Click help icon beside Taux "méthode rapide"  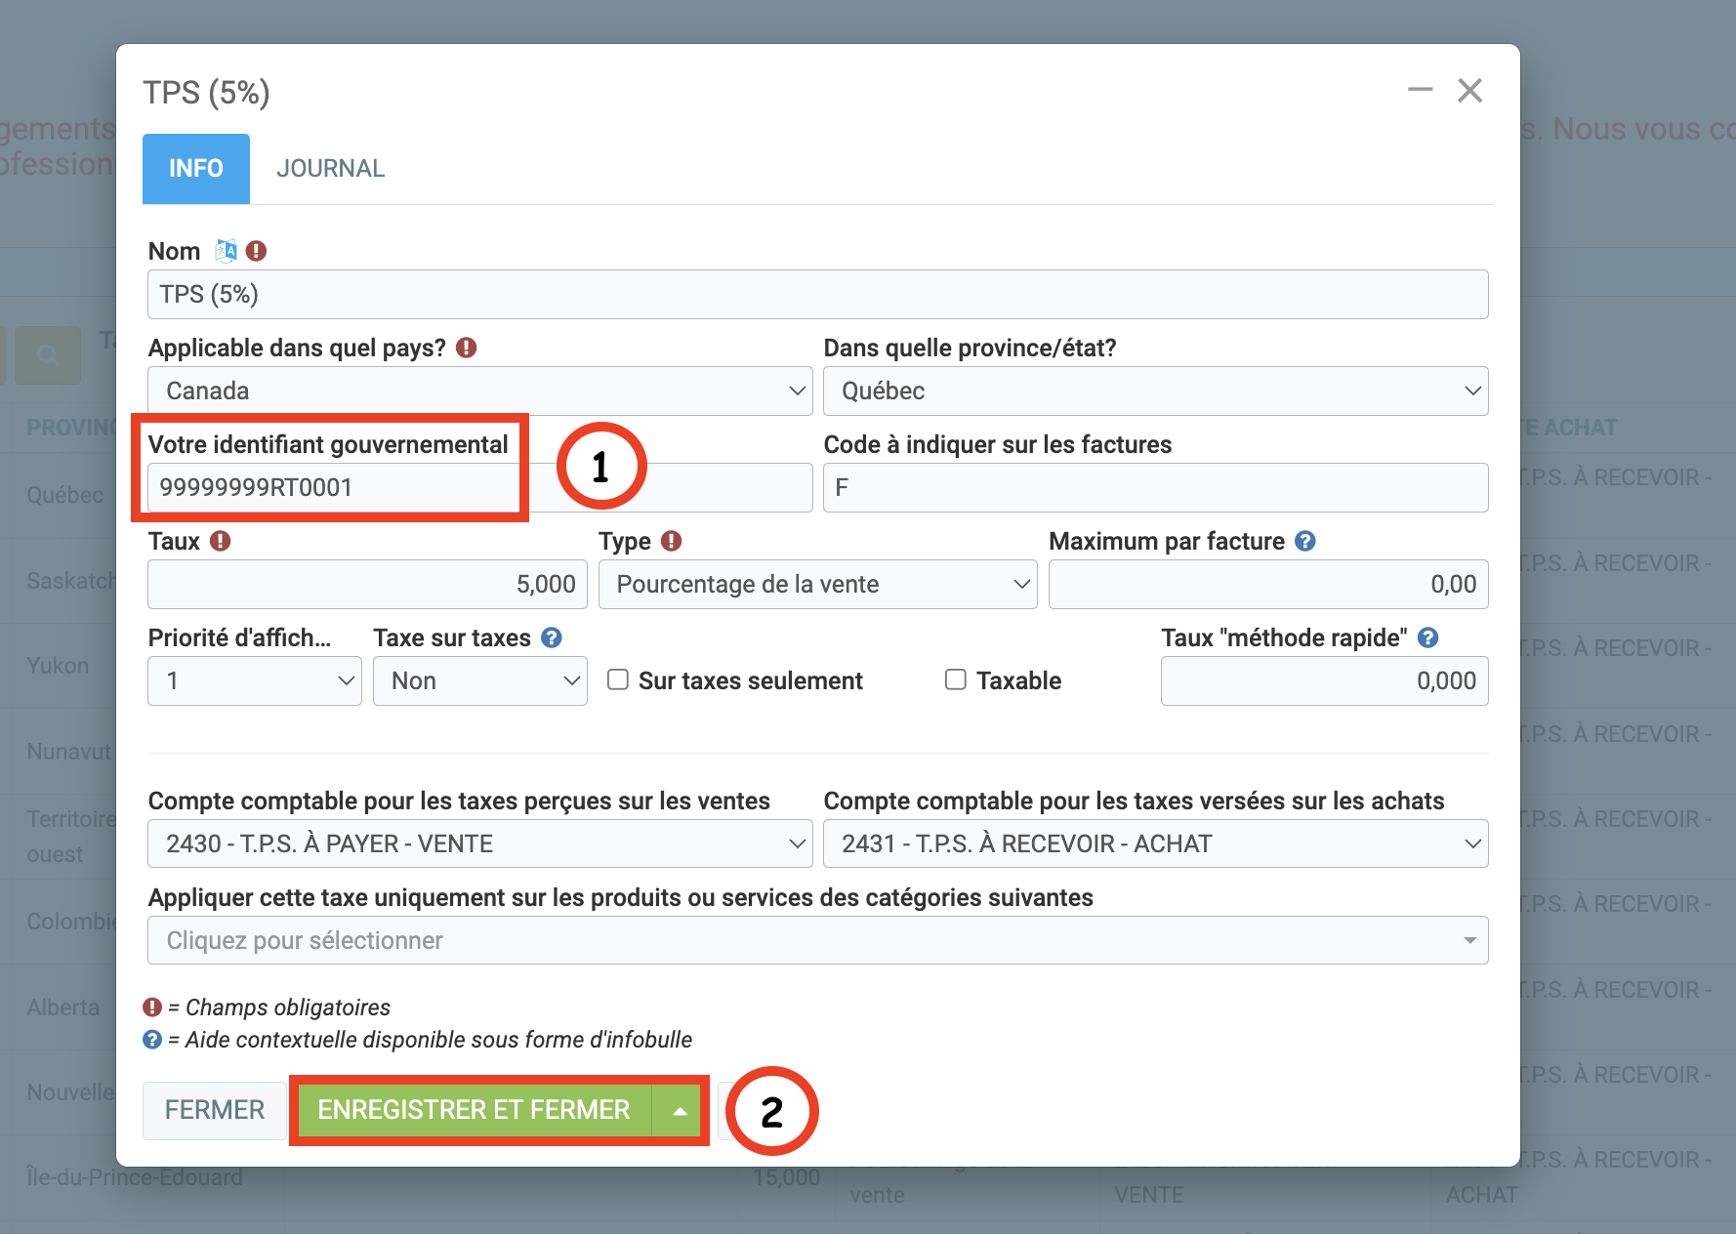point(1427,638)
